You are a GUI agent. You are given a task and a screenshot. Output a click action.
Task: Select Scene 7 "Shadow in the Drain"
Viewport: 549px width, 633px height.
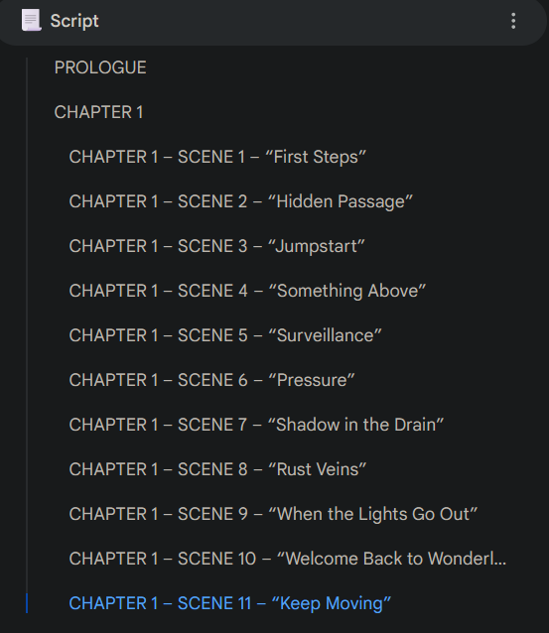pyautogui.click(x=256, y=425)
